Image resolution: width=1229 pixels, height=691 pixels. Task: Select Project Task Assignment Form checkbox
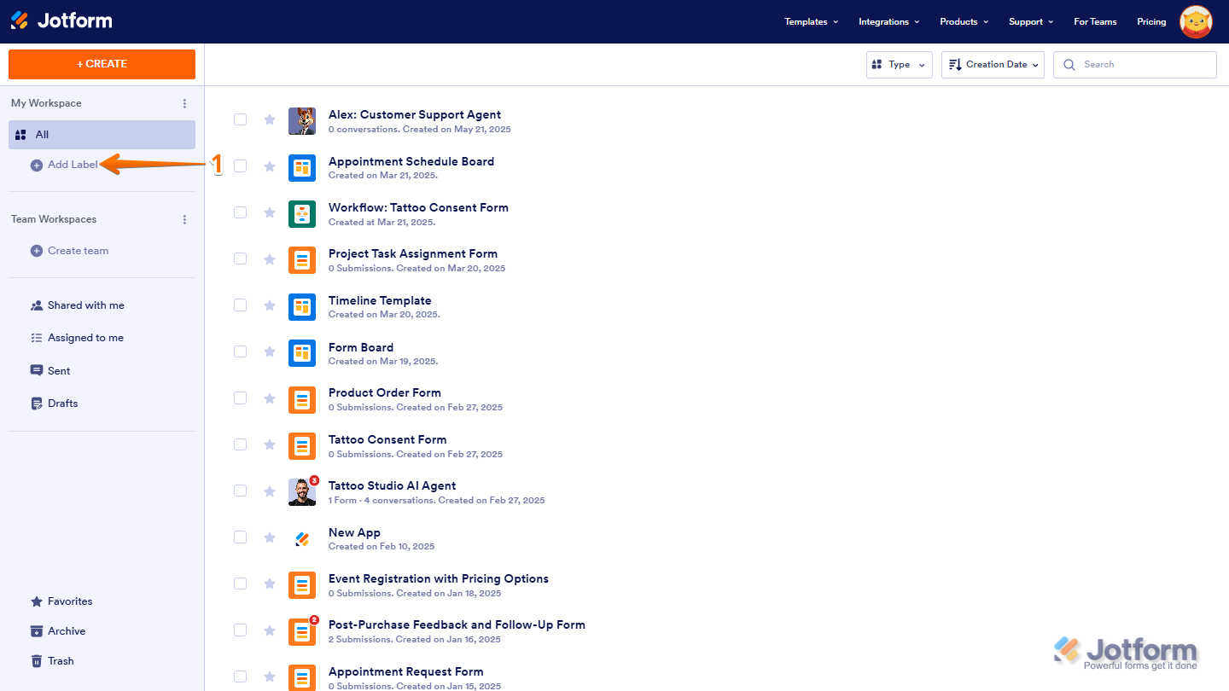click(241, 258)
